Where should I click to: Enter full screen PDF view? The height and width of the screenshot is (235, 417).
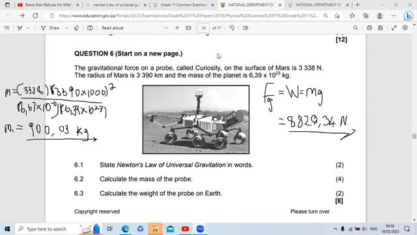(394, 28)
